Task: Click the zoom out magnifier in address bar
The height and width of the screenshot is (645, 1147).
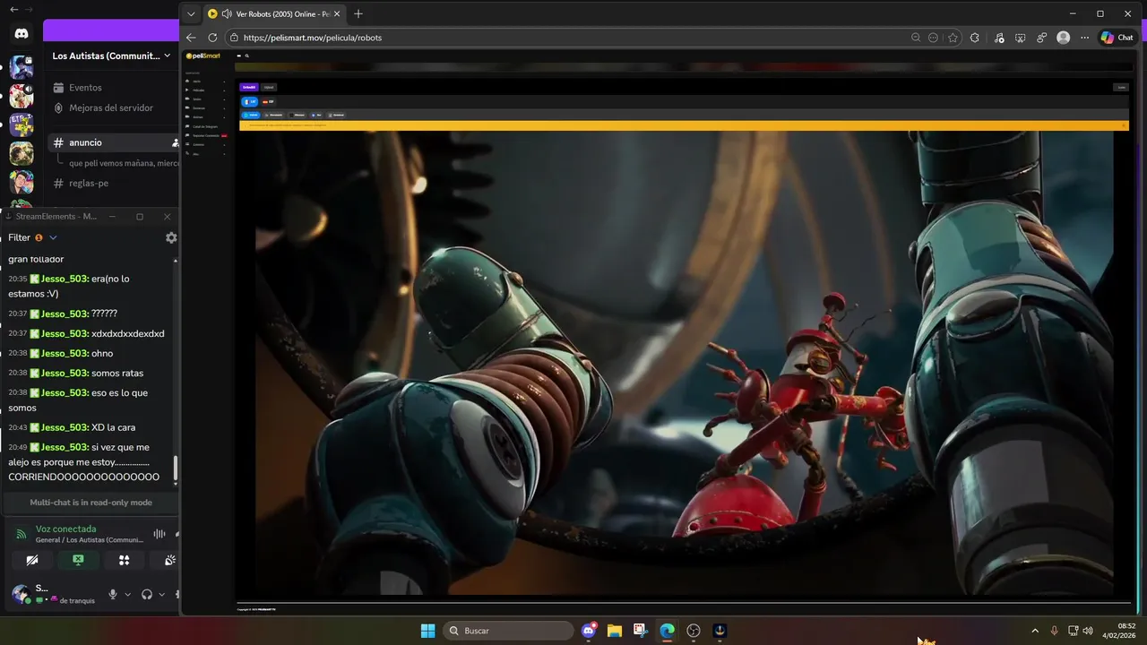Action: pos(915,38)
